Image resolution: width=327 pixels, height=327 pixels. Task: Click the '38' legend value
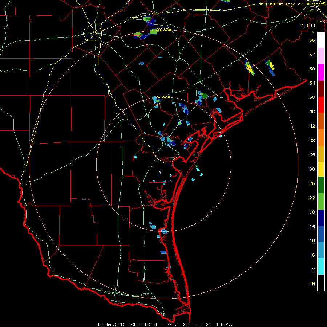[312, 140]
